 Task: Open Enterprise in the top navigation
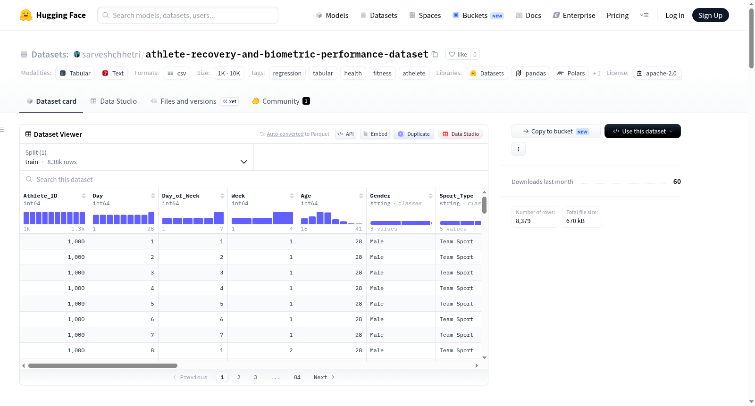(x=574, y=15)
